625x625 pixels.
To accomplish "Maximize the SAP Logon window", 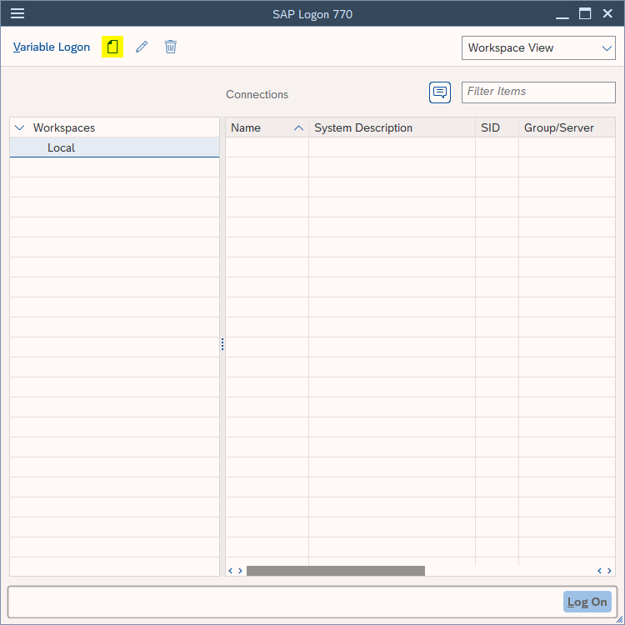I will [585, 13].
